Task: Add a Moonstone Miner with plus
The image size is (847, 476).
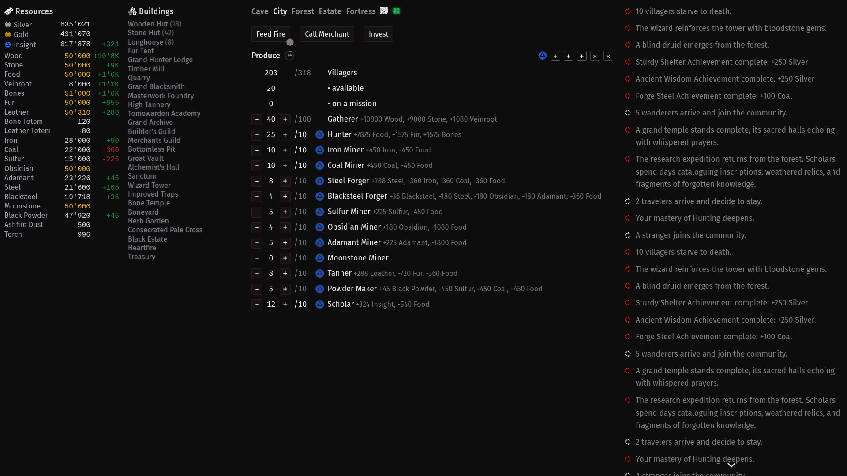Action: pos(285,258)
